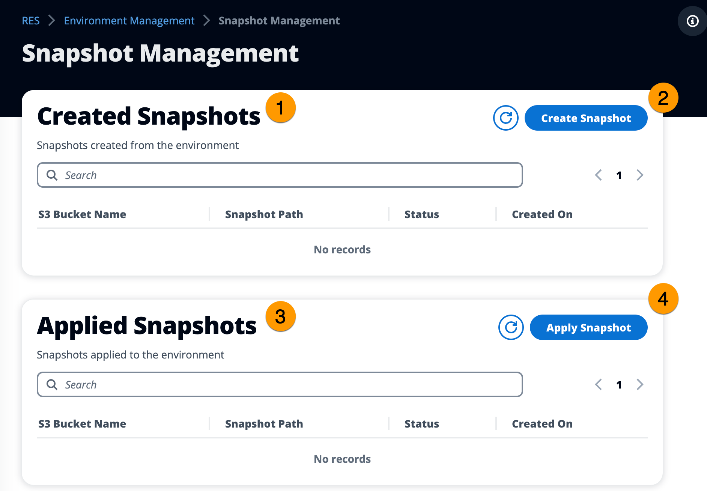Select the previous-page chevron for Applied Snapshots

coord(598,384)
